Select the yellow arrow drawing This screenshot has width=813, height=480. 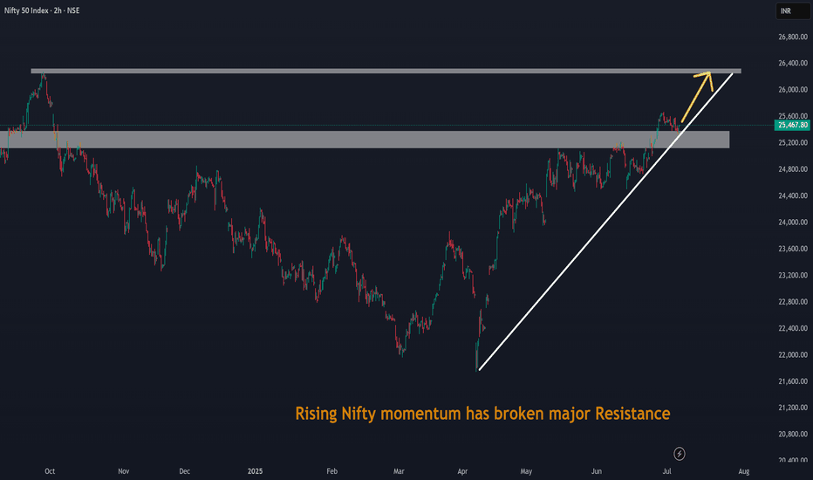pyautogui.click(x=697, y=97)
